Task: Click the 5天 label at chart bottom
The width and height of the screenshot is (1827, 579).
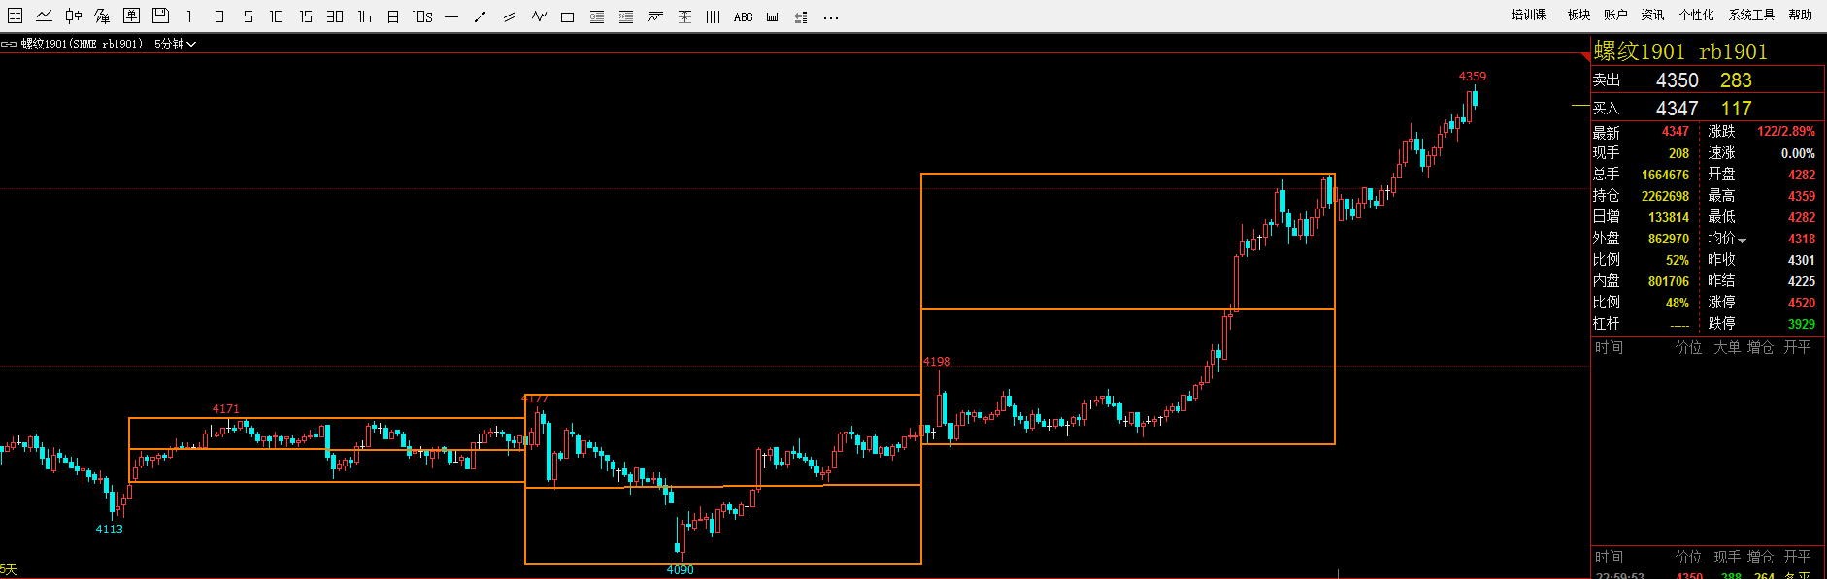Action: pos(9,569)
